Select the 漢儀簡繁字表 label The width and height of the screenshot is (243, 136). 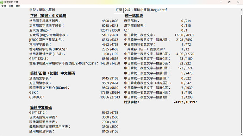pos(40,78)
